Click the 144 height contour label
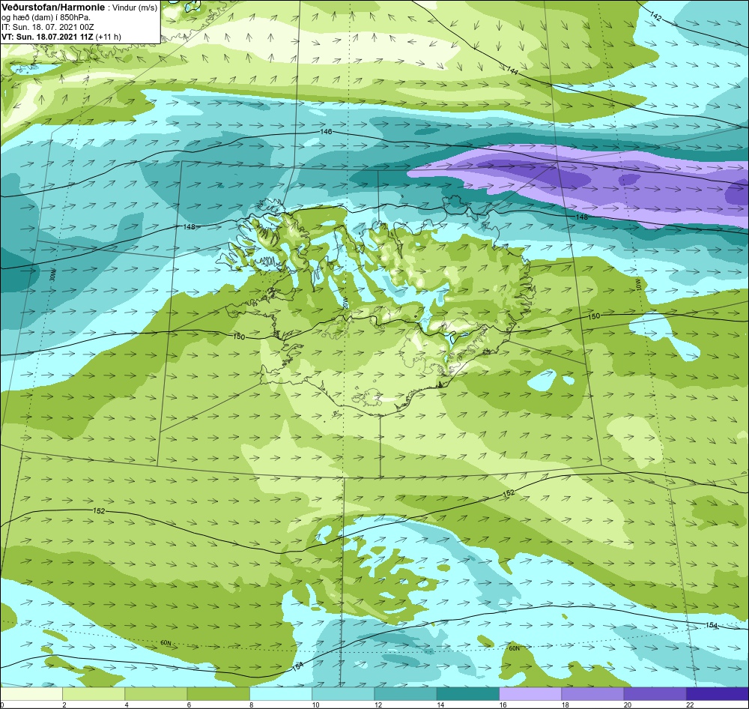The width and height of the screenshot is (749, 709). point(512,70)
